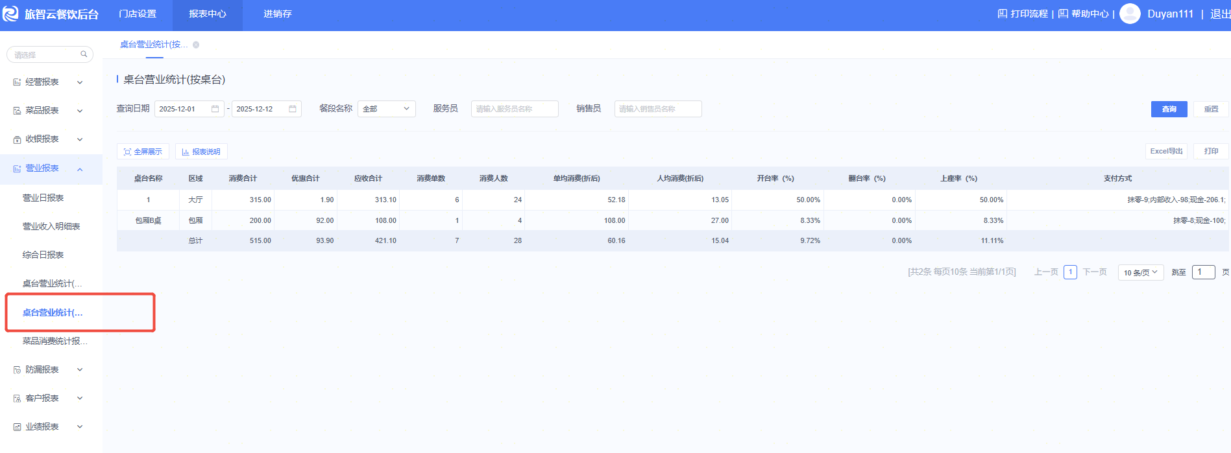Click the 开台率 (%) column header
Viewport: 1231px width, 453px height.
775,178
